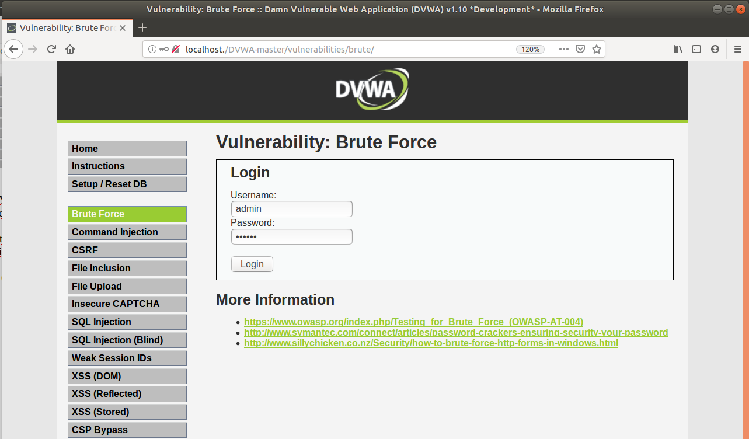The height and width of the screenshot is (439, 749).
Task: Maximize the Firefox window
Action: pos(729,9)
